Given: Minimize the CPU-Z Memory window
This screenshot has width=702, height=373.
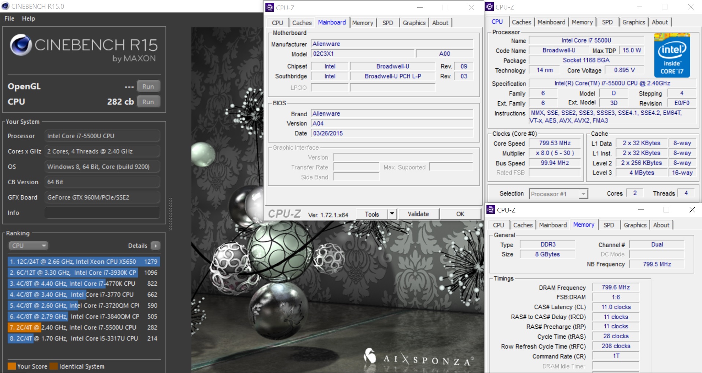Looking at the screenshot, I should pos(641,210).
